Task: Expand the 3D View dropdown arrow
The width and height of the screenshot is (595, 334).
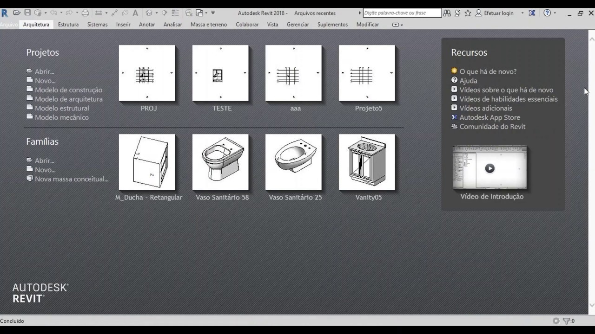Action: pos(157,13)
